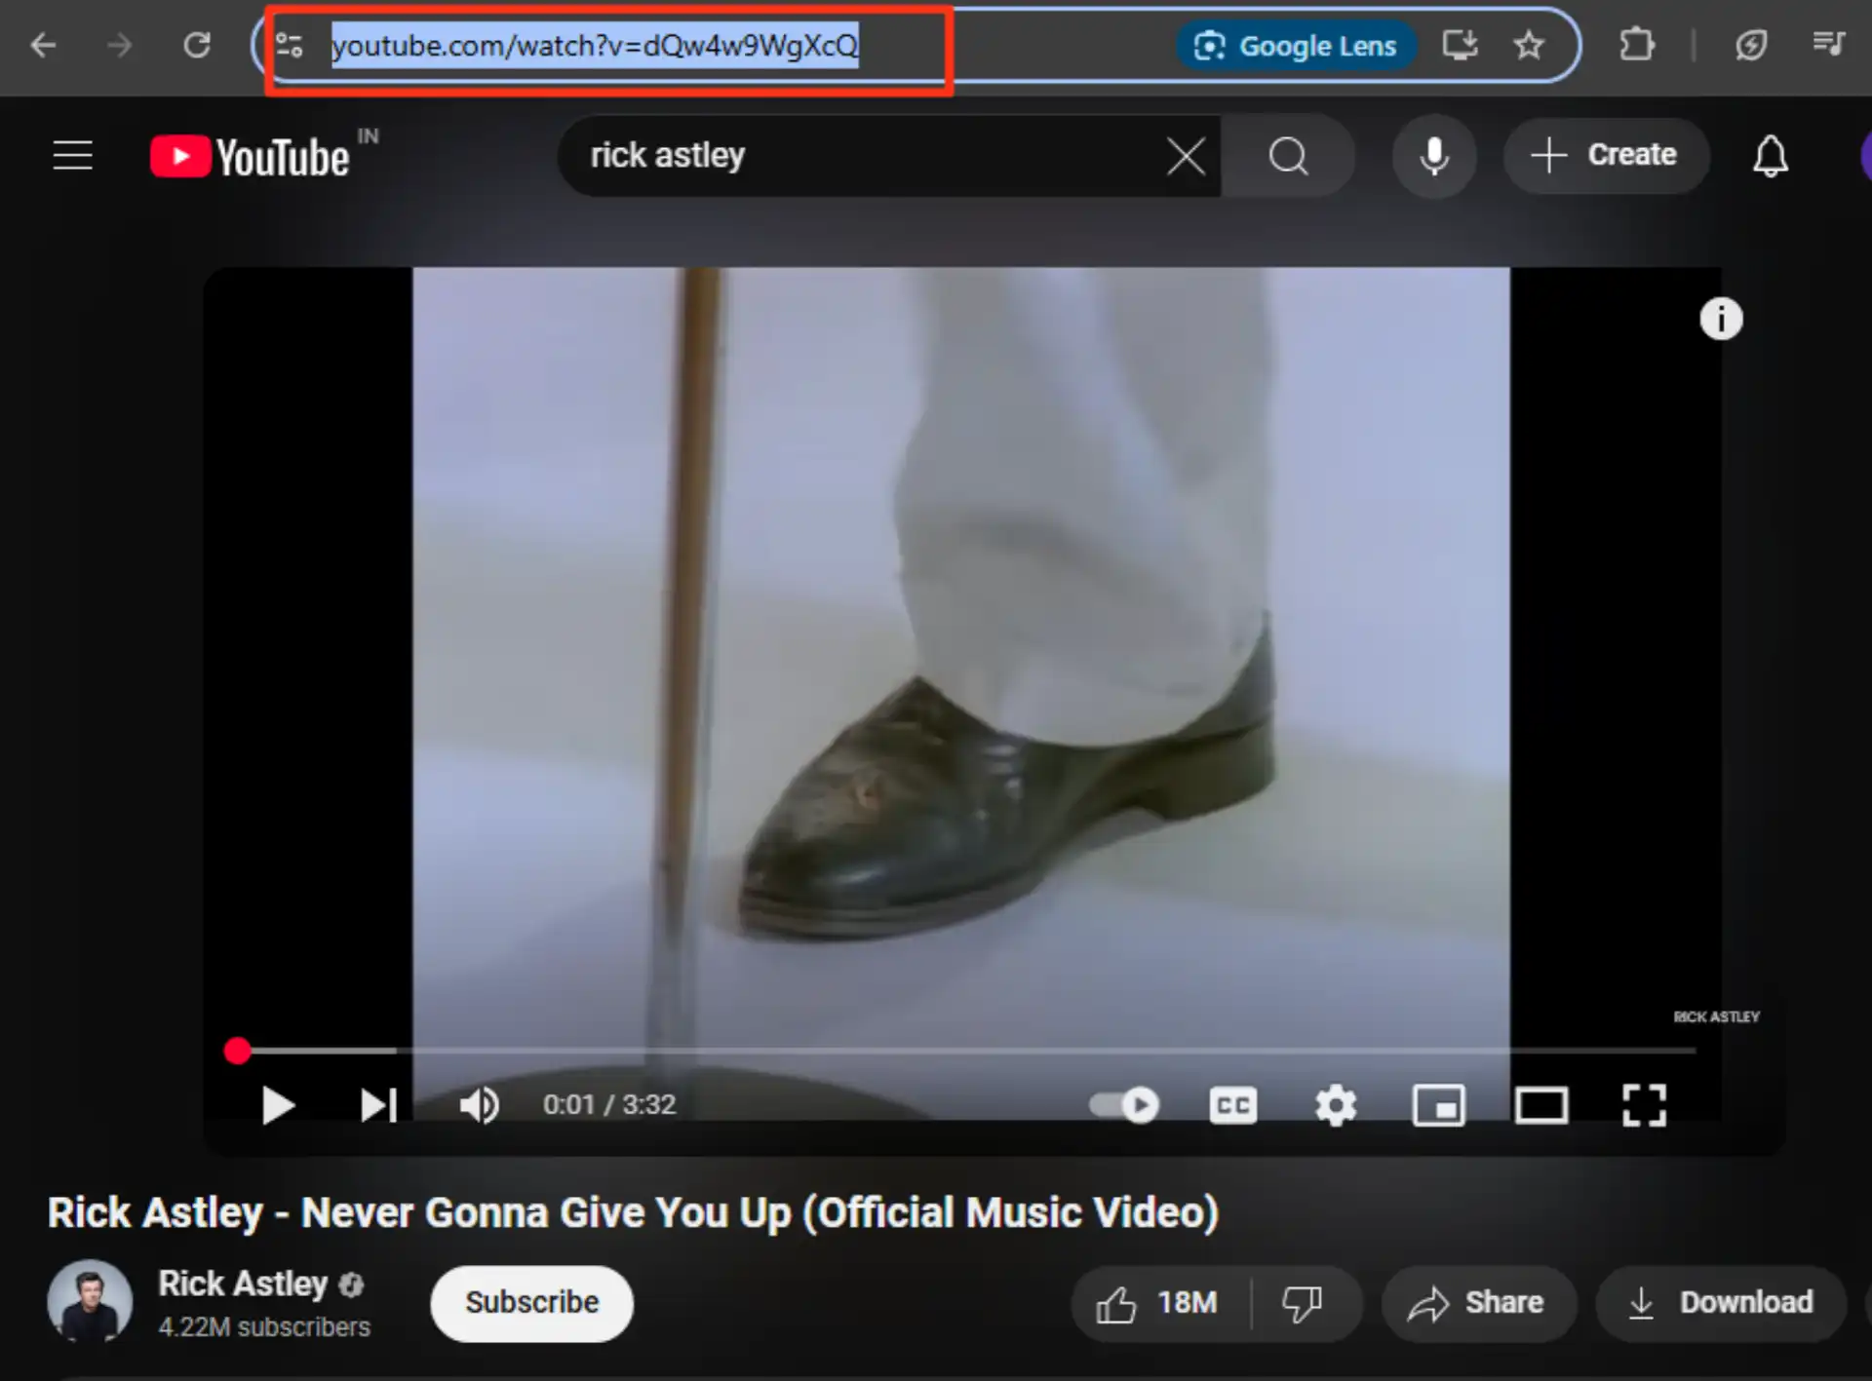The width and height of the screenshot is (1872, 1381).
Task: Open YouTube hamburger guide menu
Action: coord(73,156)
